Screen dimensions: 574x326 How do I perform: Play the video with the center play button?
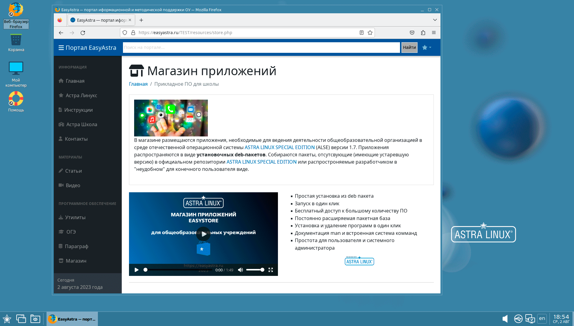[203, 234]
